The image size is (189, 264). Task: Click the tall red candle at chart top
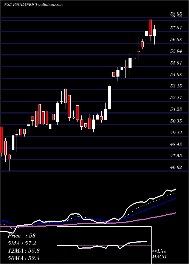(x=150, y=28)
